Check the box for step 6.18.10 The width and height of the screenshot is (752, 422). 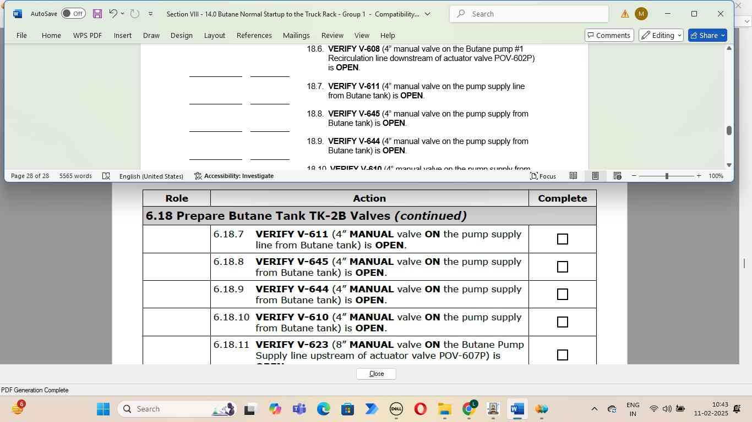click(562, 322)
